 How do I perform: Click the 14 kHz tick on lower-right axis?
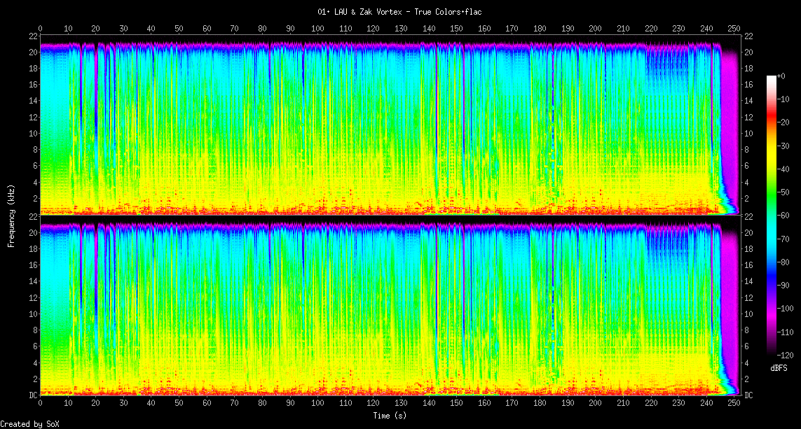tap(748, 281)
